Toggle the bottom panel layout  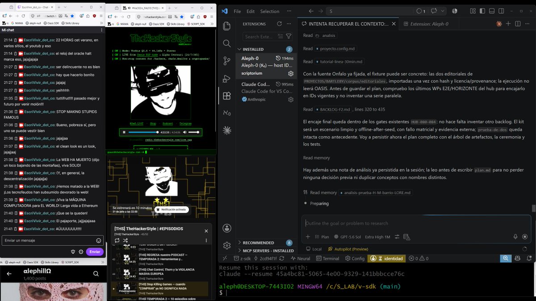click(491, 11)
